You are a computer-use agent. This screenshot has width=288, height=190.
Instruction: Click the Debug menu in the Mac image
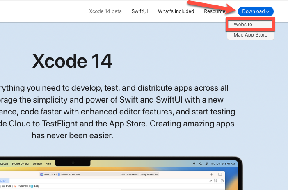4,164
